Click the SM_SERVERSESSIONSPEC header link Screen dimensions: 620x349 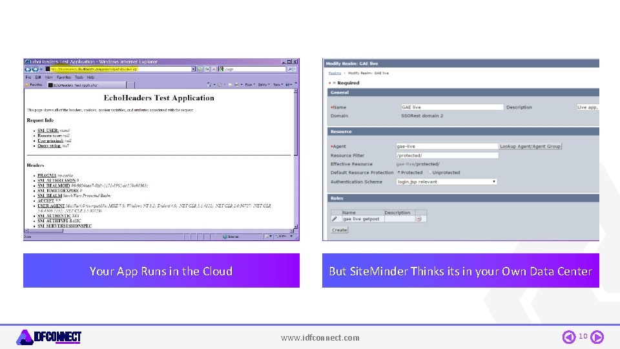tap(65, 226)
